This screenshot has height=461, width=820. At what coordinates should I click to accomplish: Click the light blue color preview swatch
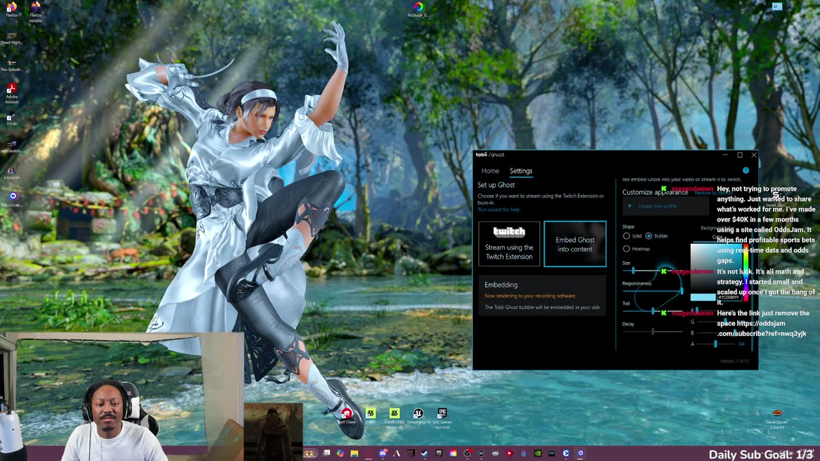pyautogui.click(x=703, y=297)
